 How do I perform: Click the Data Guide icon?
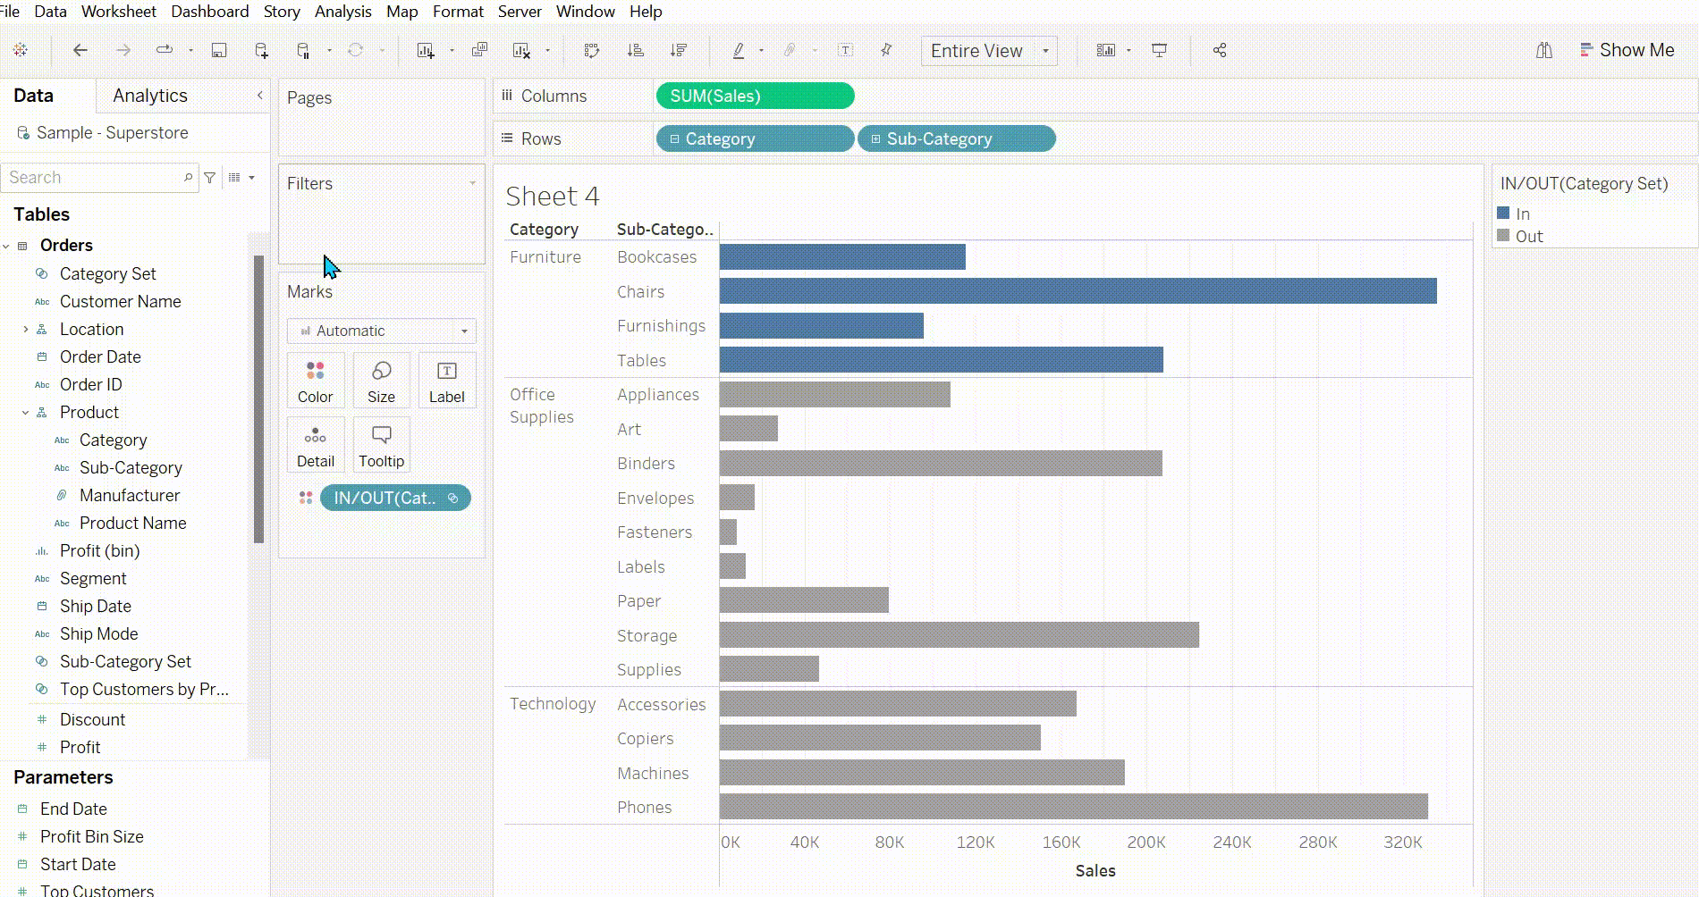[1544, 50]
